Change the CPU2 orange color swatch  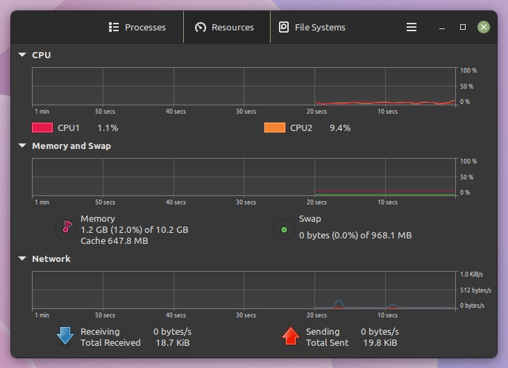tap(275, 128)
